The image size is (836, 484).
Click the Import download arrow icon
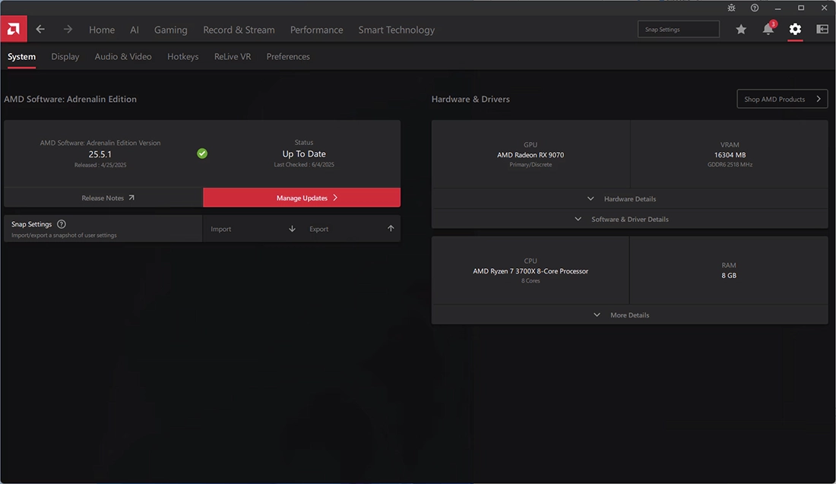tap(292, 228)
